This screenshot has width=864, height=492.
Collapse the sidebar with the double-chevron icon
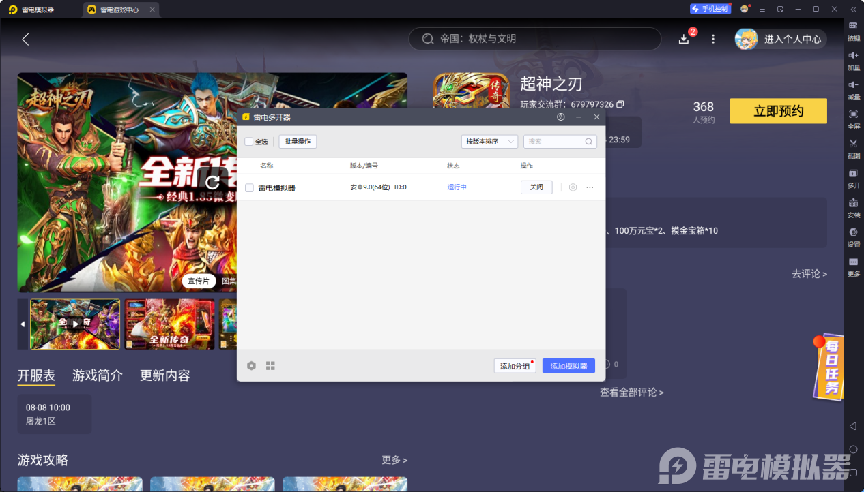click(853, 9)
